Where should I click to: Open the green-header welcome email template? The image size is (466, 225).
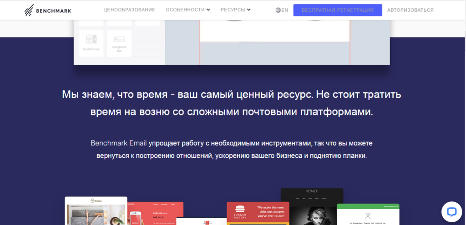pos(368,215)
